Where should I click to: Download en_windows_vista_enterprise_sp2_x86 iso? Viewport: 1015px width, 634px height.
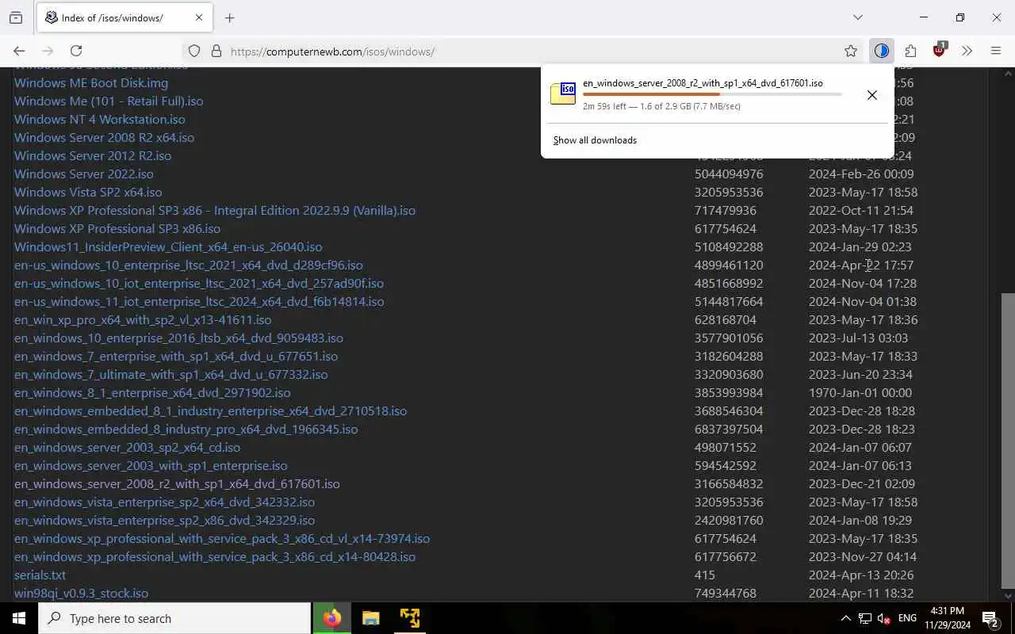tap(164, 520)
